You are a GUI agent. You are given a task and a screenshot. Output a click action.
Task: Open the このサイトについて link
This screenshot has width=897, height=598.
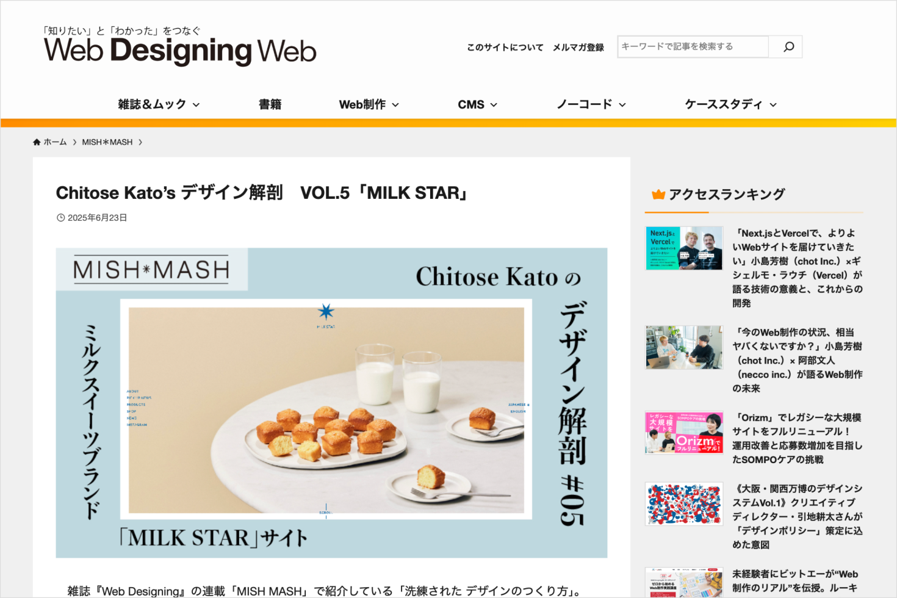[x=505, y=47]
